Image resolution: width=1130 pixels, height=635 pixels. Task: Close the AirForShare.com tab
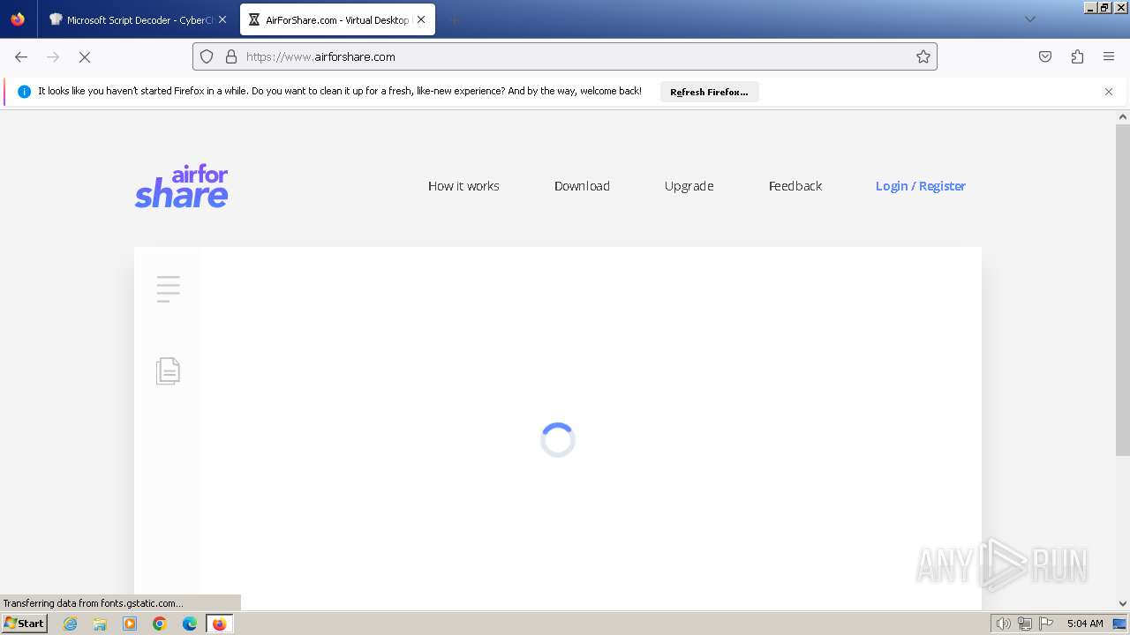tap(421, 19)
